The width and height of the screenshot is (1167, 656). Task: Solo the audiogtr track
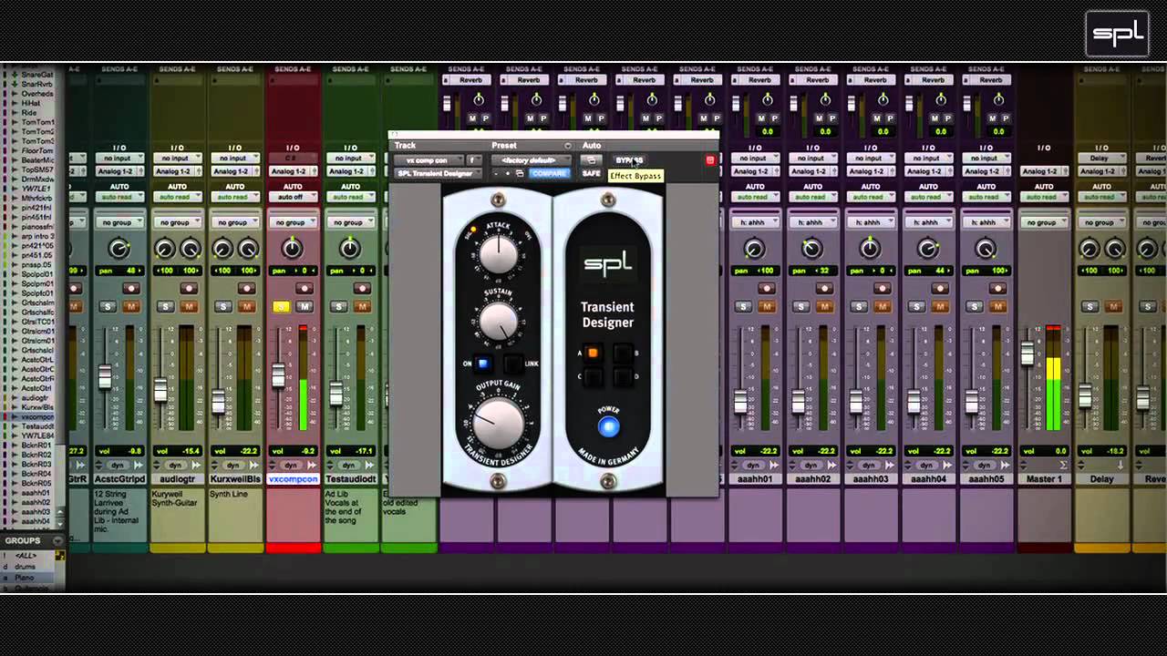tap(166, 306)
